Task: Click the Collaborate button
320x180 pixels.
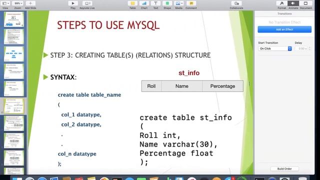Action: (236, 3)
